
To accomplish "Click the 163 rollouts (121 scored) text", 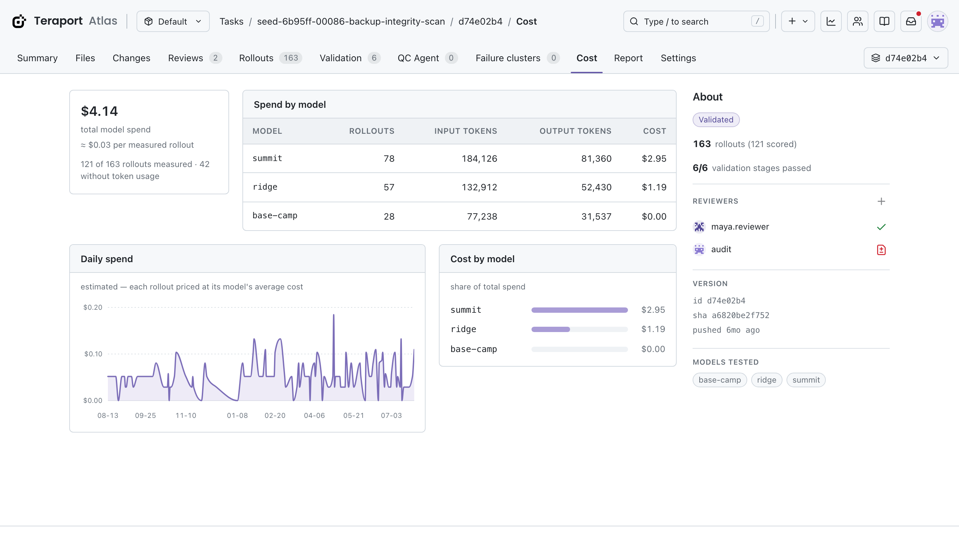I will (x=744, y=144).
